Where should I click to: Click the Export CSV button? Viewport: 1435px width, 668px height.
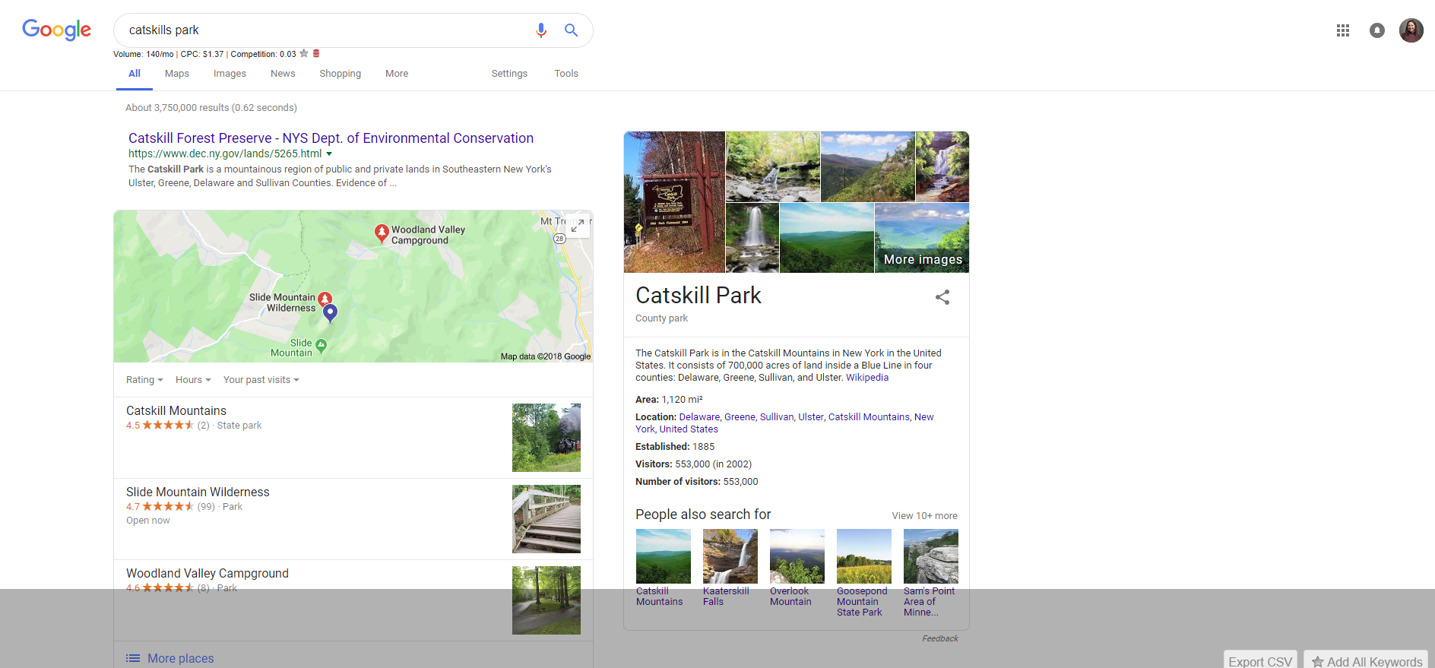point(1260,660)
